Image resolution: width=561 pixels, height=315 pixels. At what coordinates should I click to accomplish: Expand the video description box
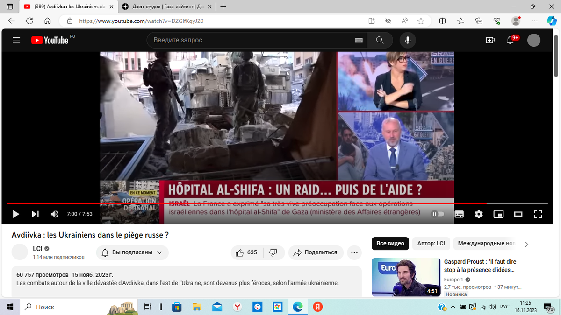tap(187, 281)
